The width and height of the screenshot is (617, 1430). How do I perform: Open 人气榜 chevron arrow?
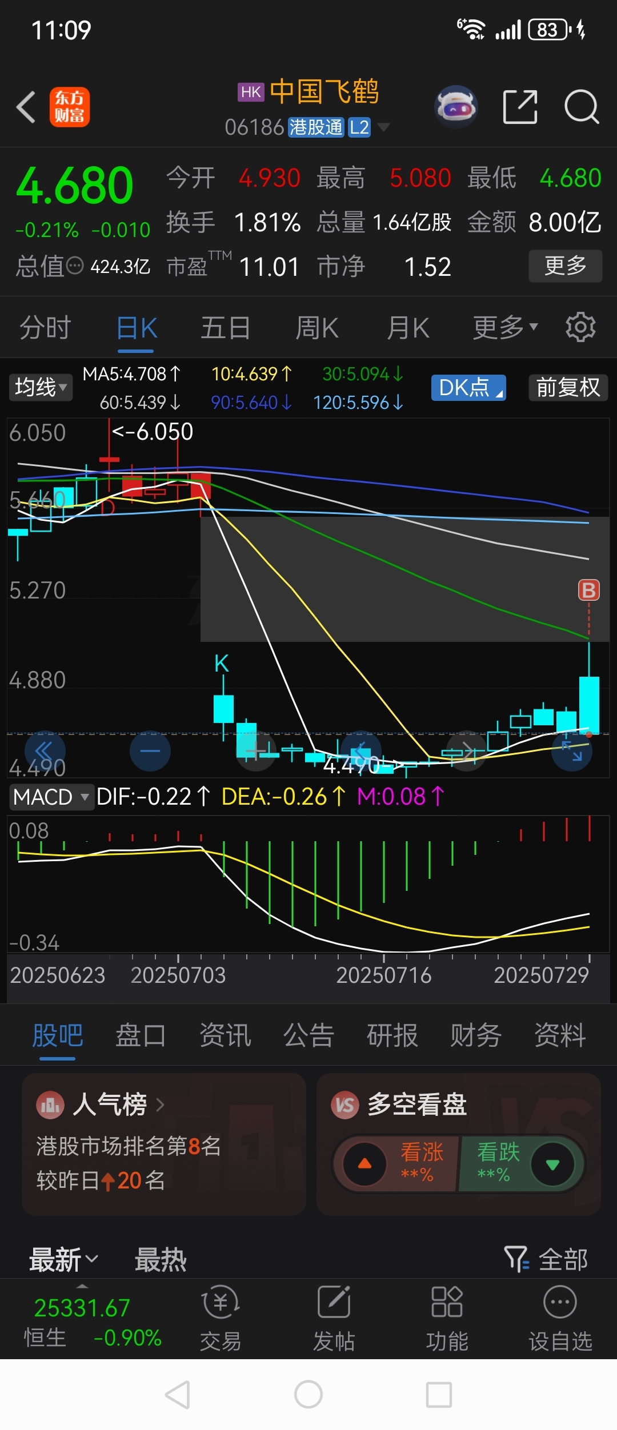tap(160, 1105)
